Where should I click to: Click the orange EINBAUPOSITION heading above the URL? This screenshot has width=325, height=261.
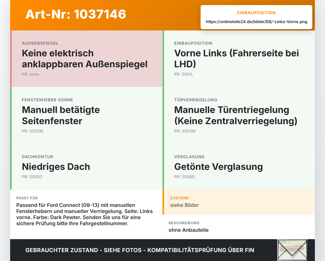[256, 13]
